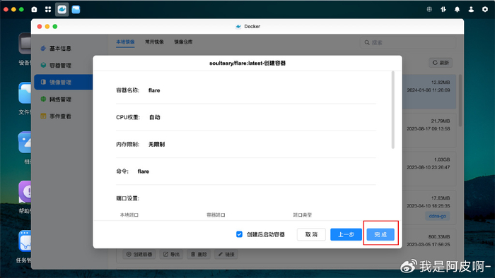Click the 帮助 desktop icon
Viewport: 495px width, 278px height.
[x=25, y=191]
